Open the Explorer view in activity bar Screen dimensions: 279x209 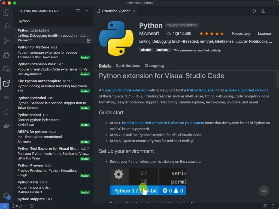[6, 13]
